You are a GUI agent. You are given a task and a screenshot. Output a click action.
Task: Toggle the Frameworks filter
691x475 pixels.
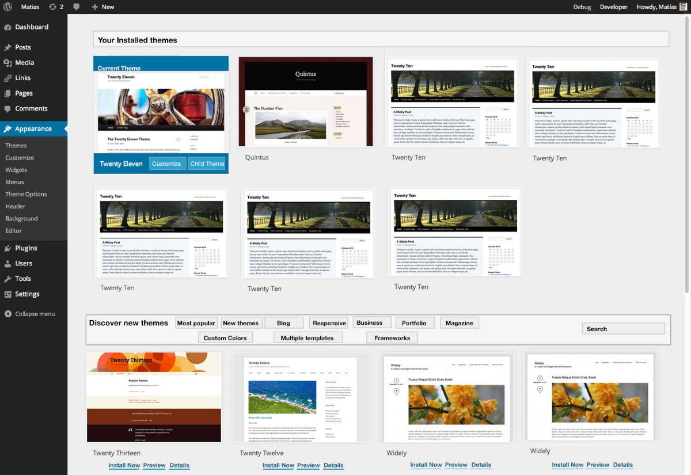392,337
